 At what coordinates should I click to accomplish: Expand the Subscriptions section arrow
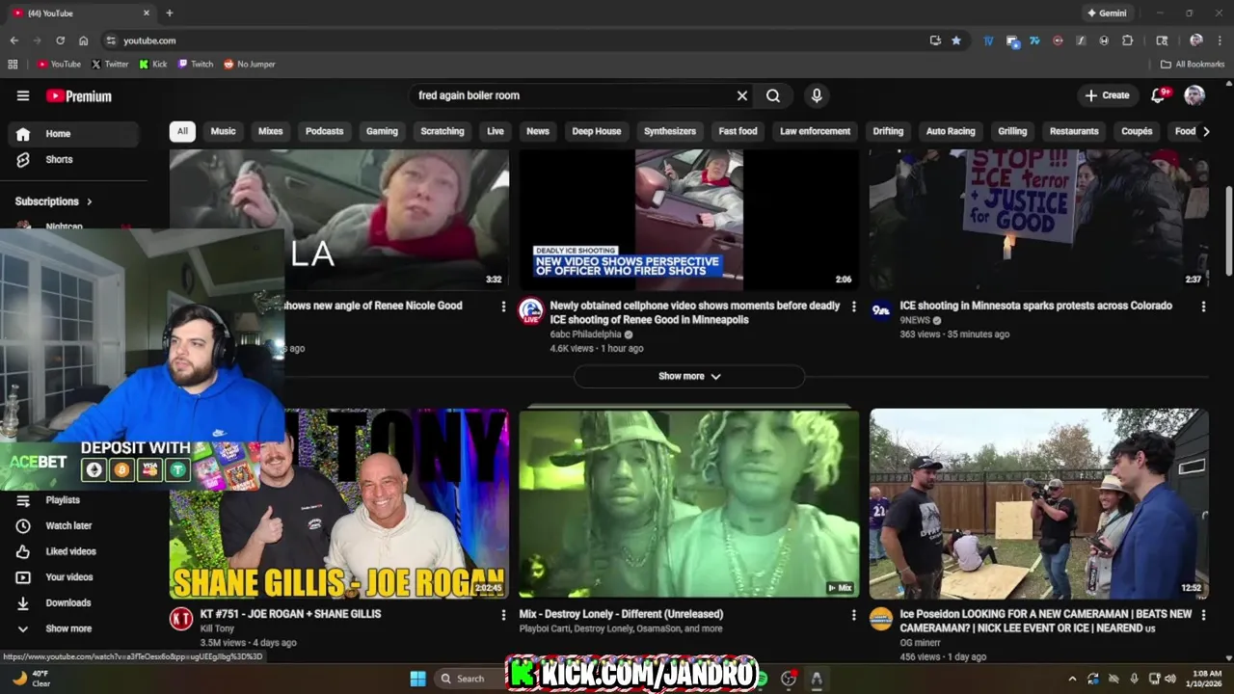point(90,201)
